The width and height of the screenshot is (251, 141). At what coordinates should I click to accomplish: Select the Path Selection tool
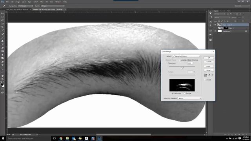click(2, 69)
